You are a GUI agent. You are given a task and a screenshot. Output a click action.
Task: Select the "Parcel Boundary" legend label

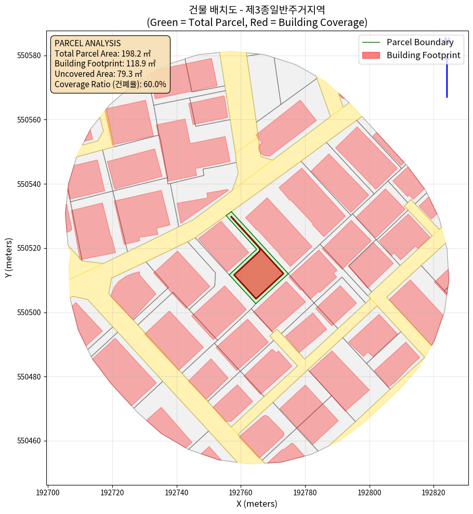(420, 43)
